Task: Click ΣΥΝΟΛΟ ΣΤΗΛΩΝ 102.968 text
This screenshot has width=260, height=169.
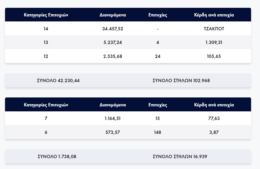Action: tap(181, 80)
